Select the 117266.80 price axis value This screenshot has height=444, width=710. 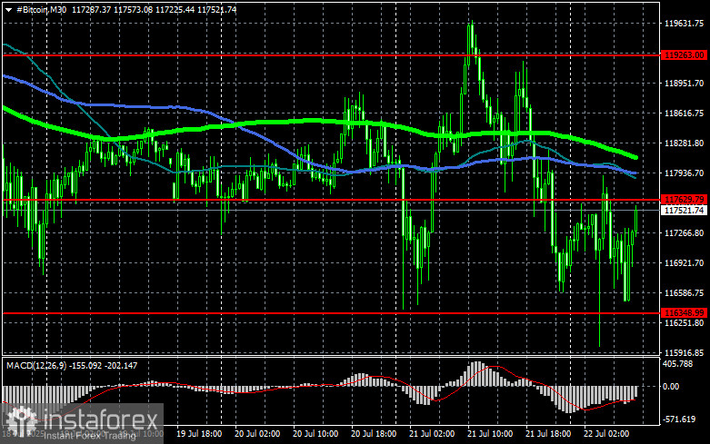(684, 232)
